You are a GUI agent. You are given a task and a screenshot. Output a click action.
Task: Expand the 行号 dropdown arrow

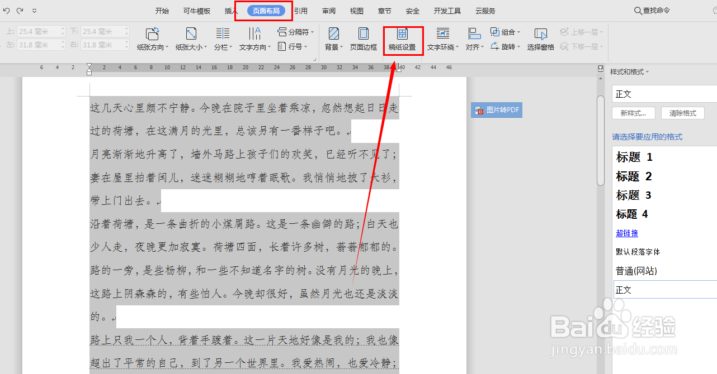coord(305,47)
